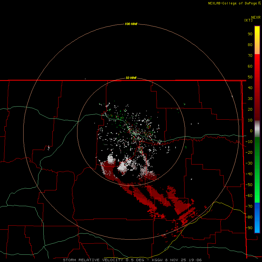Click the 19:06 timestamp in caption
262x262 pixels.
[x=195, y=260]
